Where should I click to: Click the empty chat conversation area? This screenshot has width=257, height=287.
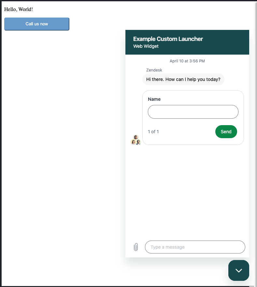click(187, 192)
